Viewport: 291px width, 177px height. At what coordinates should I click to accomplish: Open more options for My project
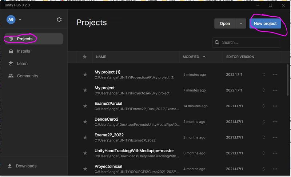pos(275,90)
